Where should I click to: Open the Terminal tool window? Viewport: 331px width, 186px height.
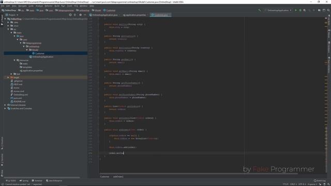click(x=37, y=181)
